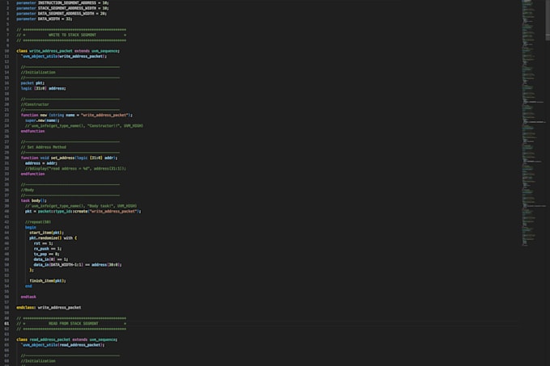Click the 'pkt = packet::type_id::create' statement
The width and height of the screenshot is (550, 366).
tap(82, 211)
